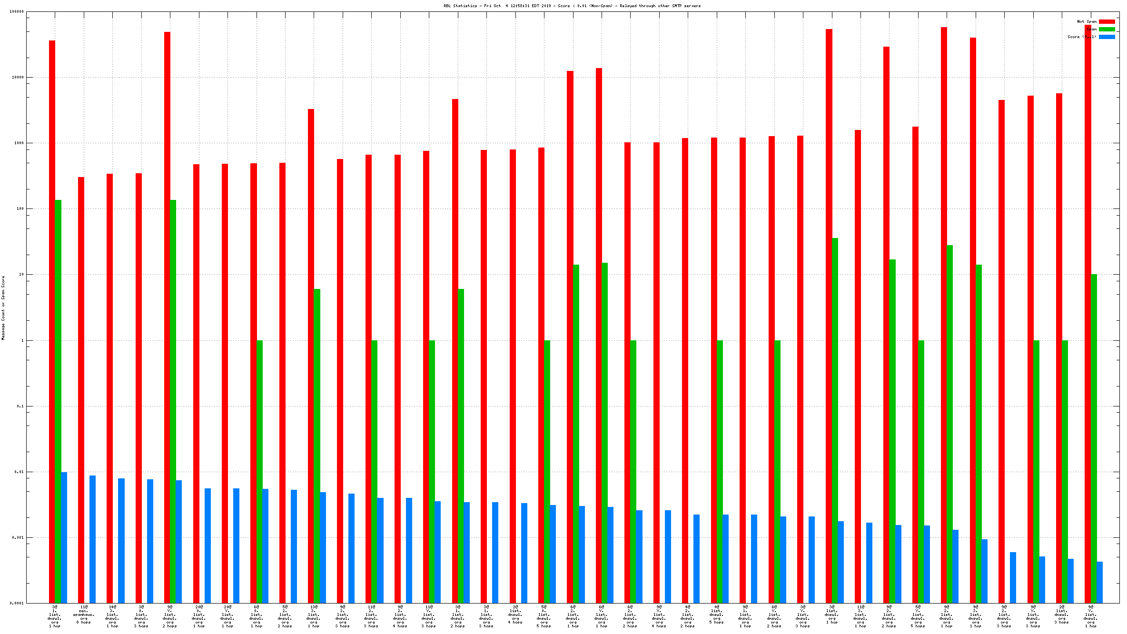The image size is (1127, 634).
Task: Click the green Spam legend swatch
Action: click(x=1107, y=29)
